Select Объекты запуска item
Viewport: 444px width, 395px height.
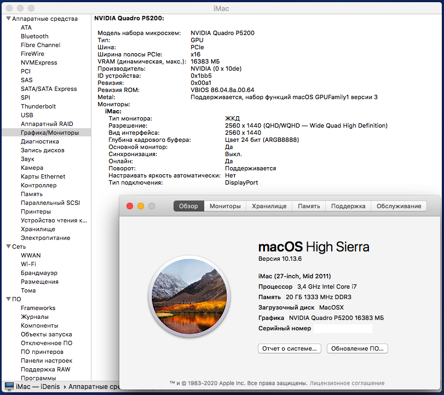[x=47, y=334]
